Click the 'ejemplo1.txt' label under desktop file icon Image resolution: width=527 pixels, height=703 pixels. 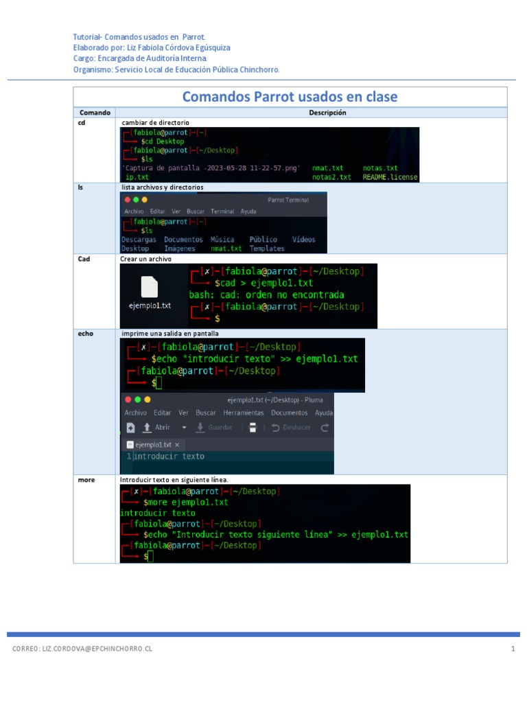click(150, 306)
